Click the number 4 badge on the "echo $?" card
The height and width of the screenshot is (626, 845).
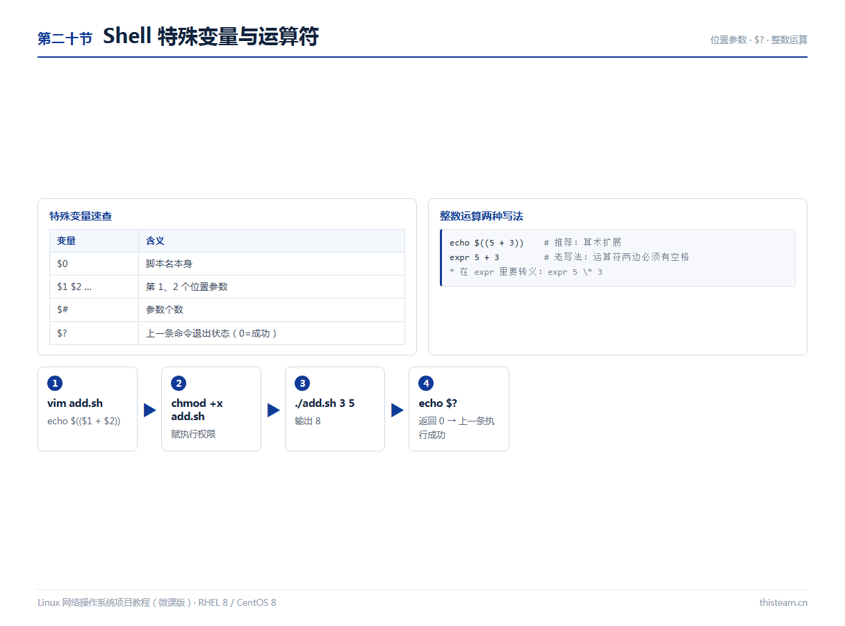426,383
